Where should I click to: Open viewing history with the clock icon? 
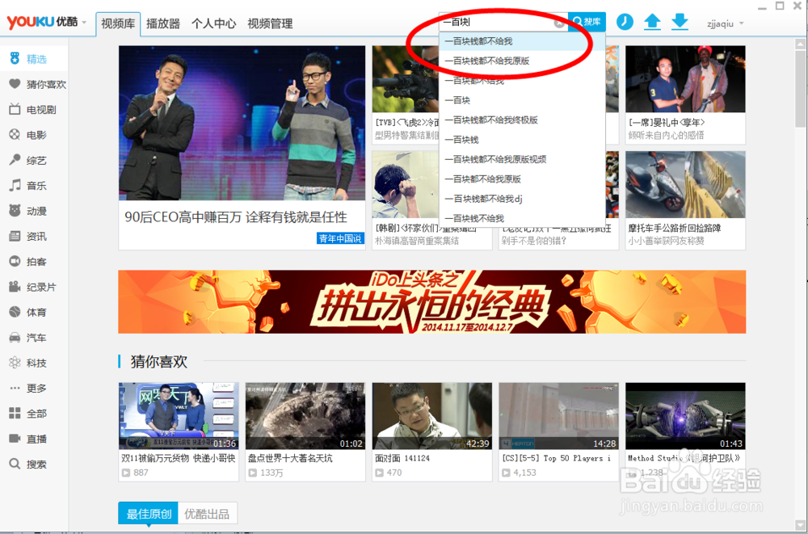click(x=624, y=22)
